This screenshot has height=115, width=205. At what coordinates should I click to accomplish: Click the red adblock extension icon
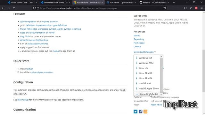[x=196, y=8]
